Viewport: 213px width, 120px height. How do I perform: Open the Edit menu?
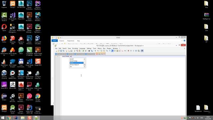(x=60, y=48)
